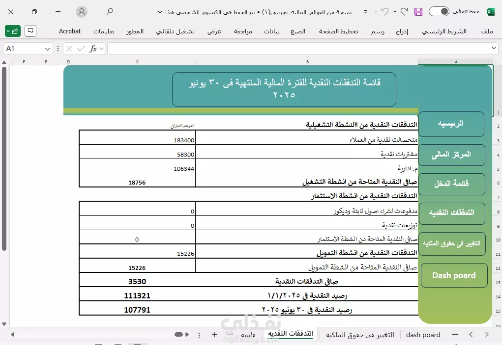Viewport: 502px width, 345px height.
Task: Open the الشريط الرئيسي (Home) tab
Action: tap(444, 31)
